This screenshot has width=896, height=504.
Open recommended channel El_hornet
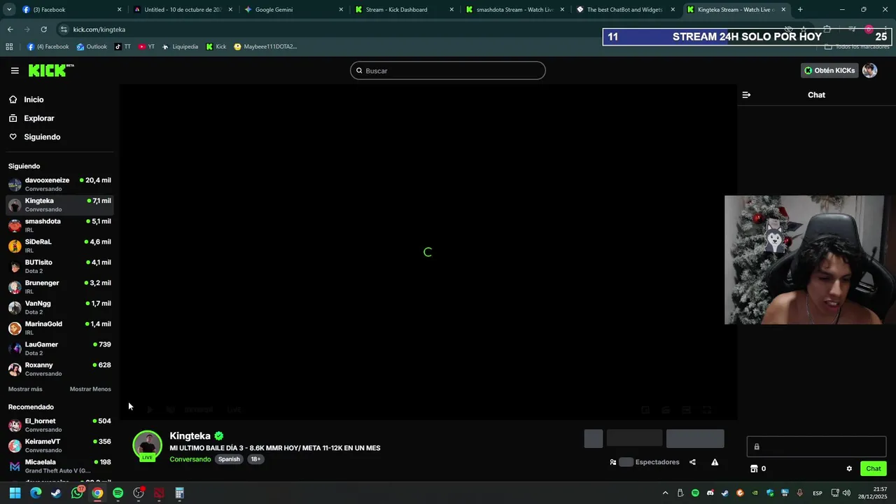click(59, 425)
